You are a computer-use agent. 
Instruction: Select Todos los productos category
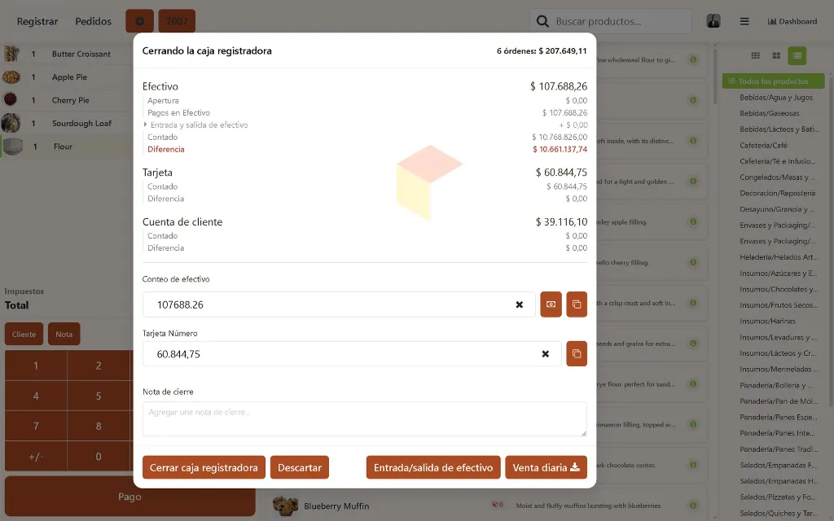[774, 81]
